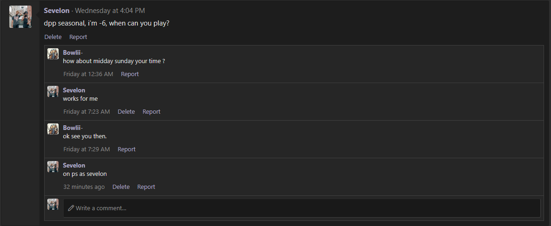The width and height of the screenshot is (551, 226).
Task: Click Sevelon avatar beside "works for me"
Action: pyautogui.click(x=53, y=91)
